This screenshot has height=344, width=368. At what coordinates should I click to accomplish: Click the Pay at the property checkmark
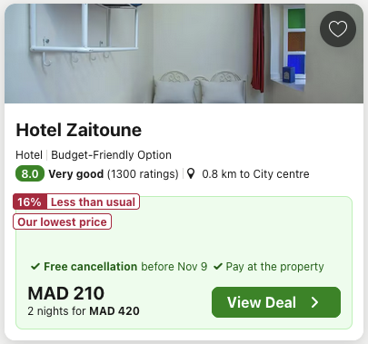coord(218,267)
